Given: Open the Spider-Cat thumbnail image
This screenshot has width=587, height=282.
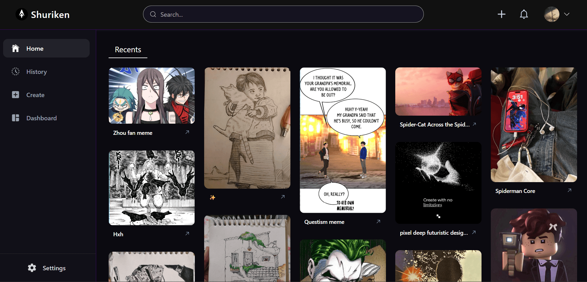Looking at the screenshot, I should [x=438, y=92].
